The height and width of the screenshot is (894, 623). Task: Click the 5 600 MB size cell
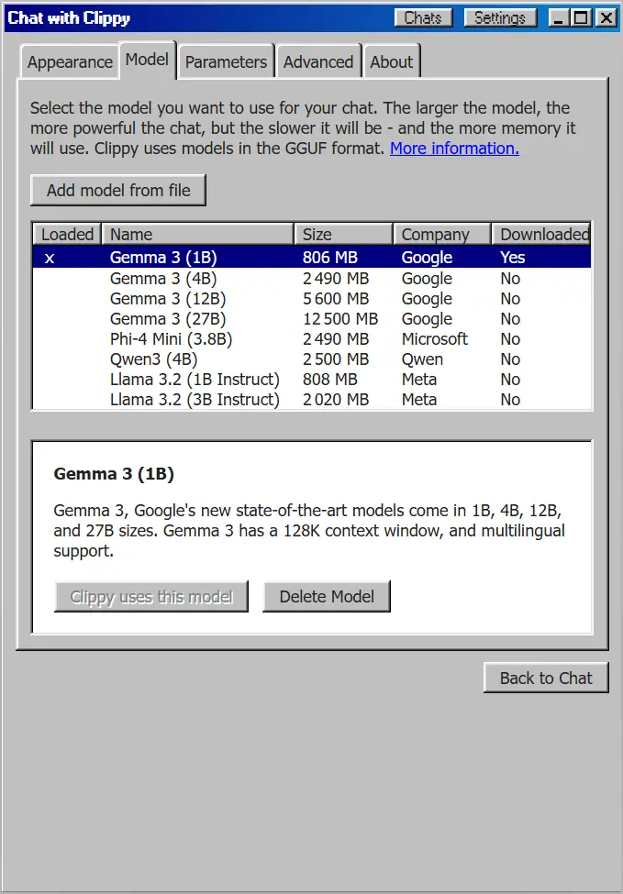coord(336,299)
